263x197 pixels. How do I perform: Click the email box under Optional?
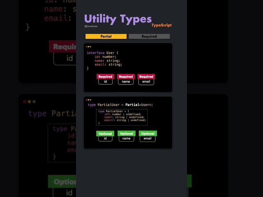tap(148, 139)
